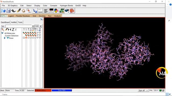172x96 pixels.
Task: Click the green status light indicator
Action: click(160, 90)
